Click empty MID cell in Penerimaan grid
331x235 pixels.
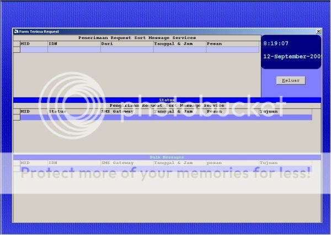[x=34, y=50]
